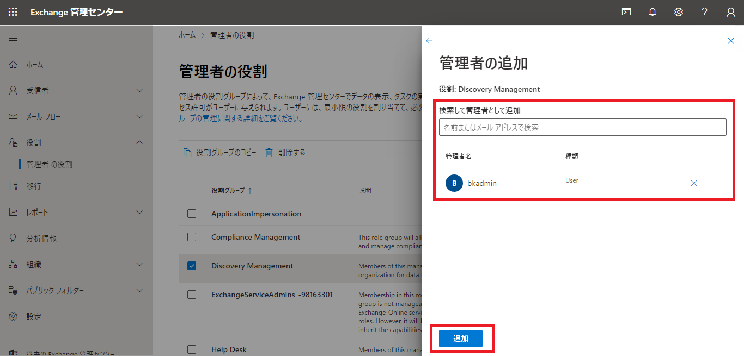744x356 pixels.
Task: Click the 追加 button
Action: [461, 339]
